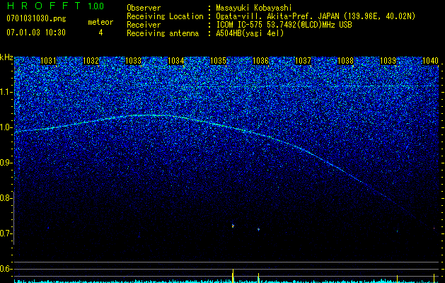Click the HROFFT 1.0.0 title text
Screen dimensions: 445x283
pos(55,6)
